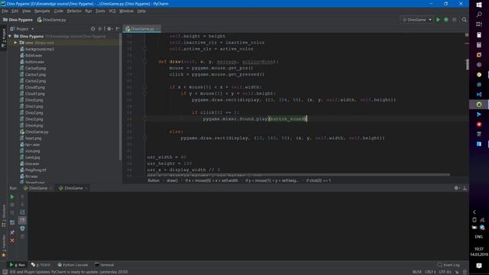Open the Project view selector dropdown
Screen dimensions: 489x275
pos(22,29)
